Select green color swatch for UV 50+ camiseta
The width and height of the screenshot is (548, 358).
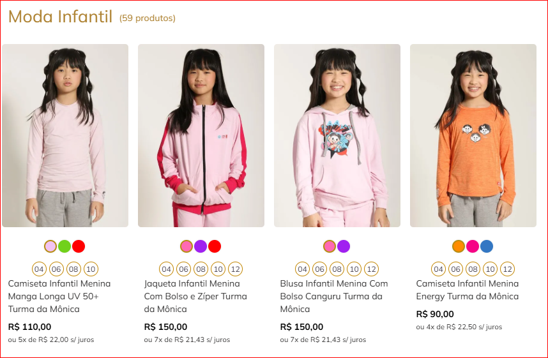point(65,246)
